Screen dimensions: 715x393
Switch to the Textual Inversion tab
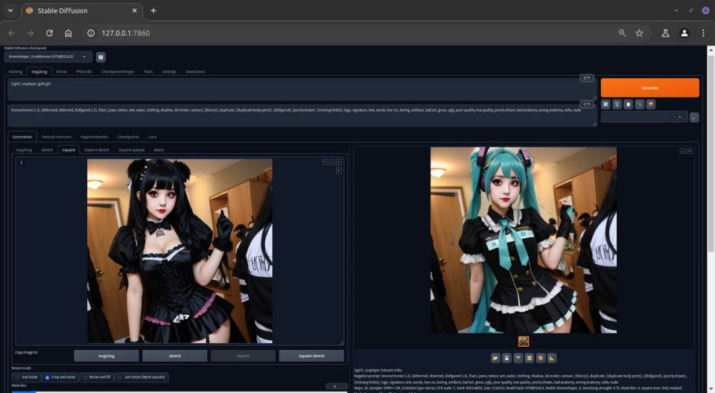(x=57, y=137)
